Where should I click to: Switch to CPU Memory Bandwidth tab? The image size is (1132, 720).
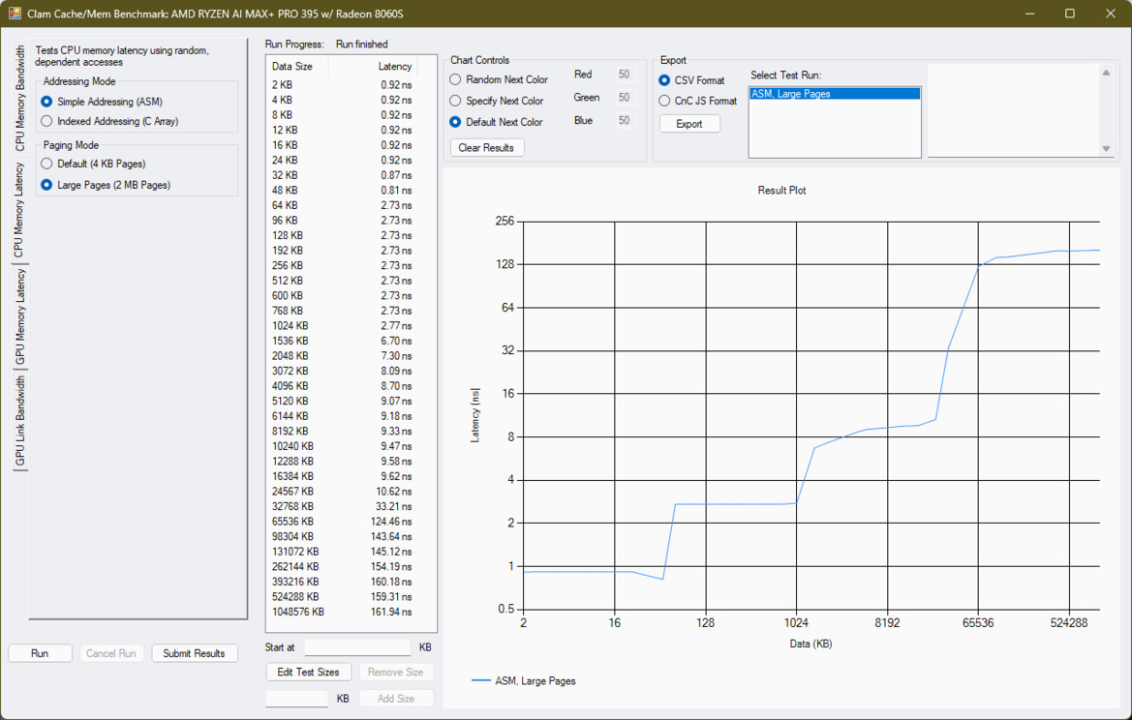click(19, 98)
